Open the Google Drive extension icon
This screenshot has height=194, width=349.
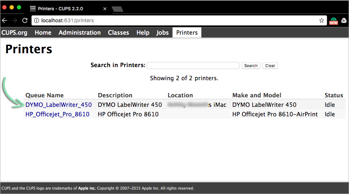click(344, 21)
